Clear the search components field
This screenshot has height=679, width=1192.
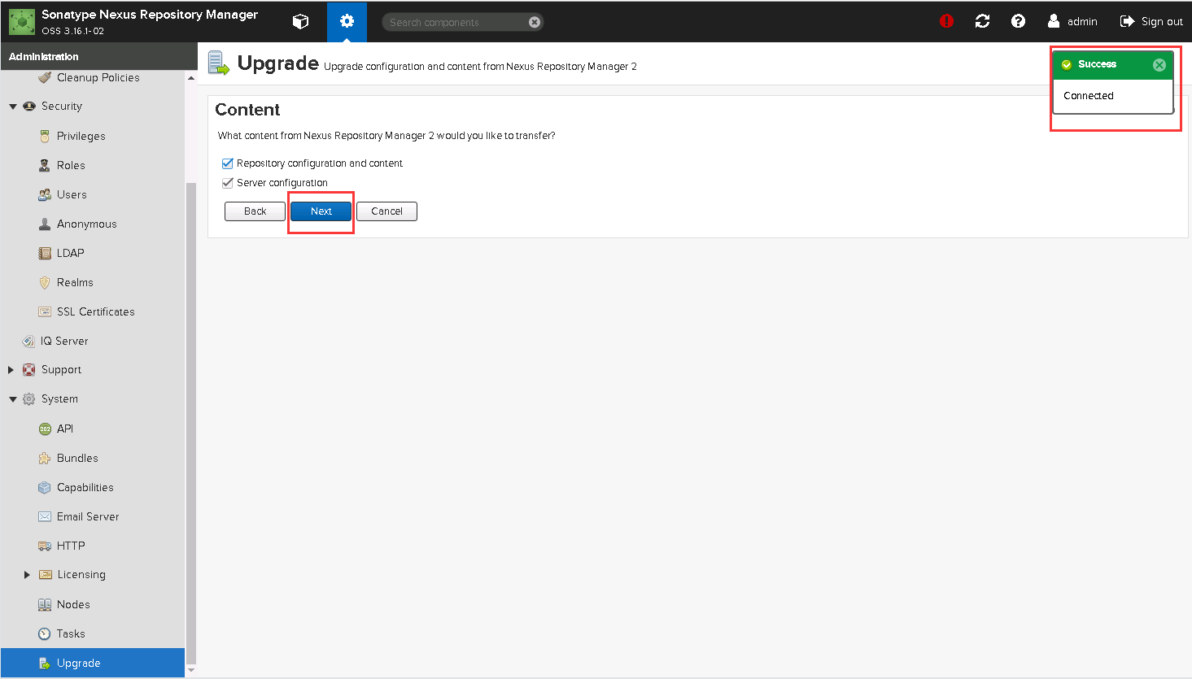(x=535, y=22)
